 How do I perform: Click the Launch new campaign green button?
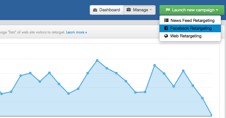(192, 10)
